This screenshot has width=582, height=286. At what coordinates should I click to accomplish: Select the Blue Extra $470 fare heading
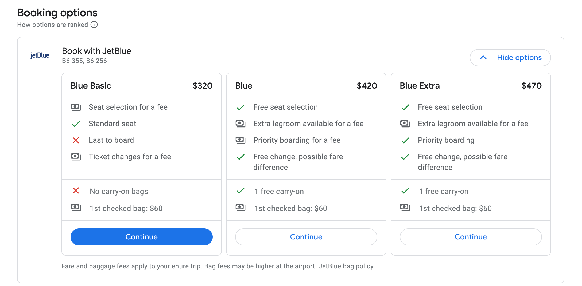[420, 86]
